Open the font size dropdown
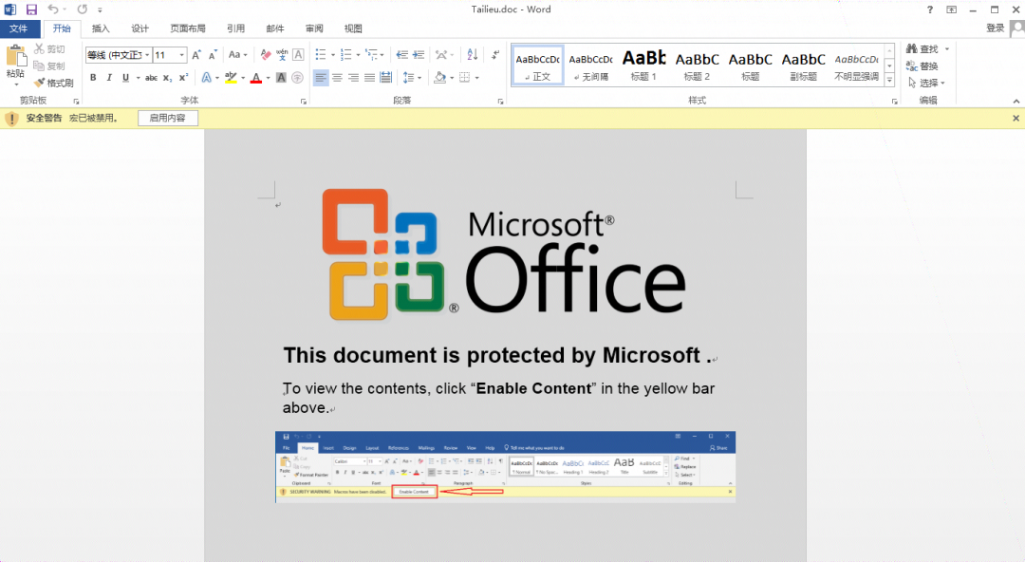 [182, 55]
